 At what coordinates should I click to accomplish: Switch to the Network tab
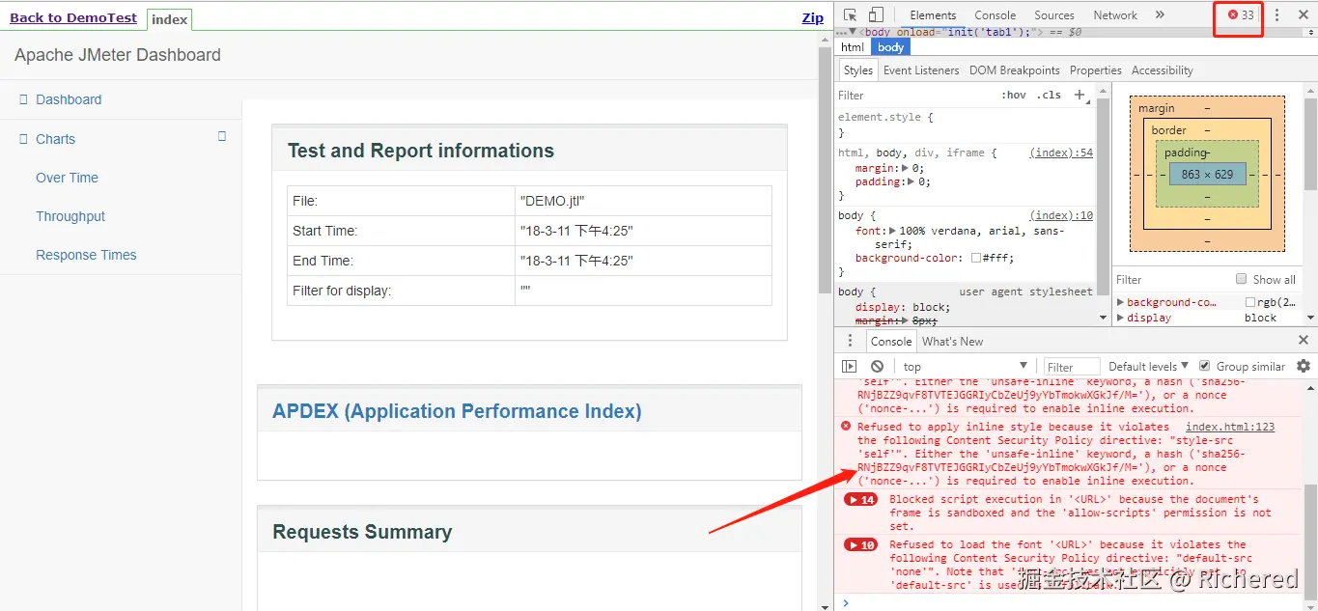point(1115,14)
